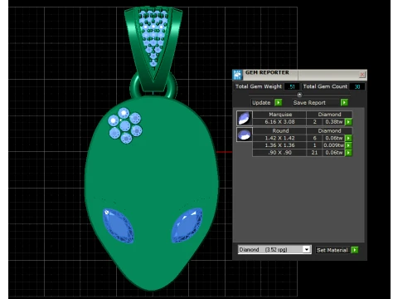Click the 0.009tw weight cell
Image resolution: width=398 pixels, height=299 pixels.
click(x=333, y=145)
